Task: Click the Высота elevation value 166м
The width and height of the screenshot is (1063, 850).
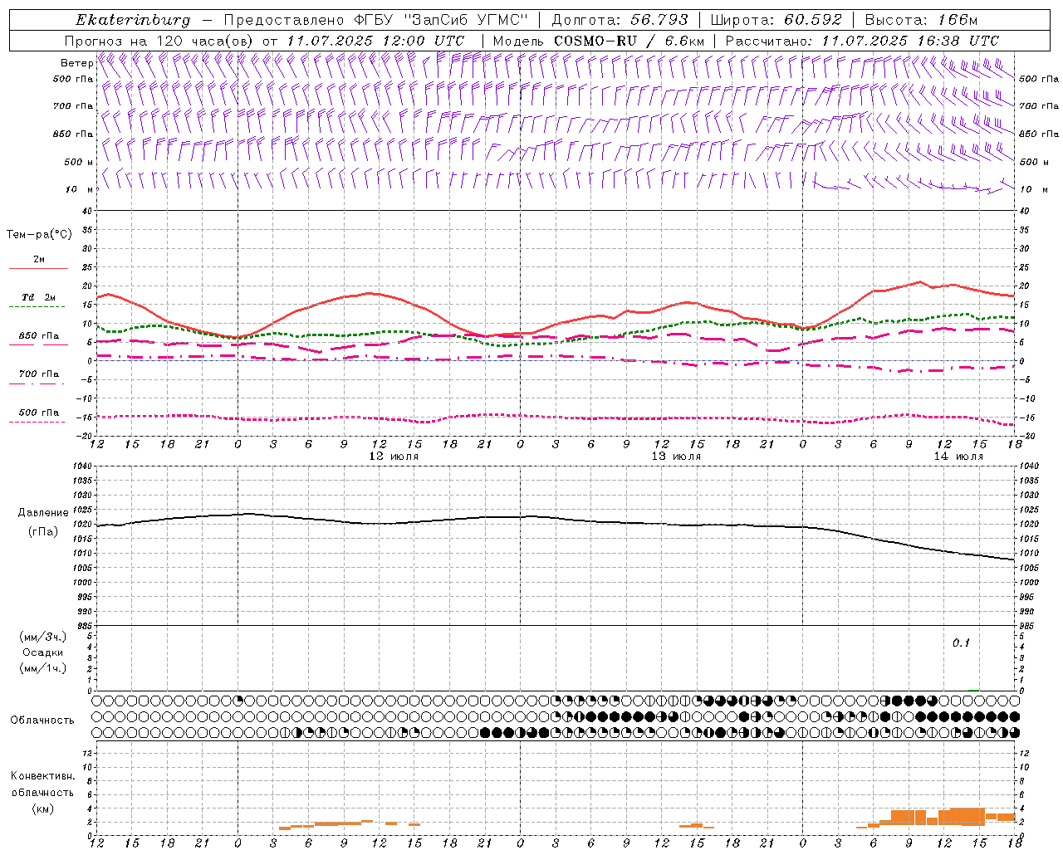Action: pos(958,20)
